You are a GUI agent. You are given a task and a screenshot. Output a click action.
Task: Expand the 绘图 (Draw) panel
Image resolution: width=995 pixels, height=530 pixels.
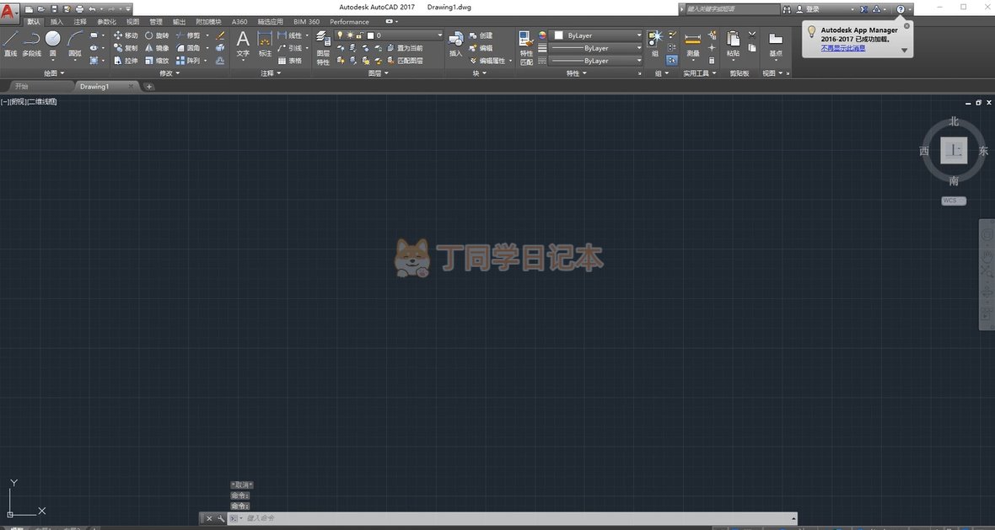pos(53,73)
